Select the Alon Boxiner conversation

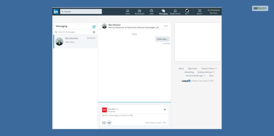(76, 42)
